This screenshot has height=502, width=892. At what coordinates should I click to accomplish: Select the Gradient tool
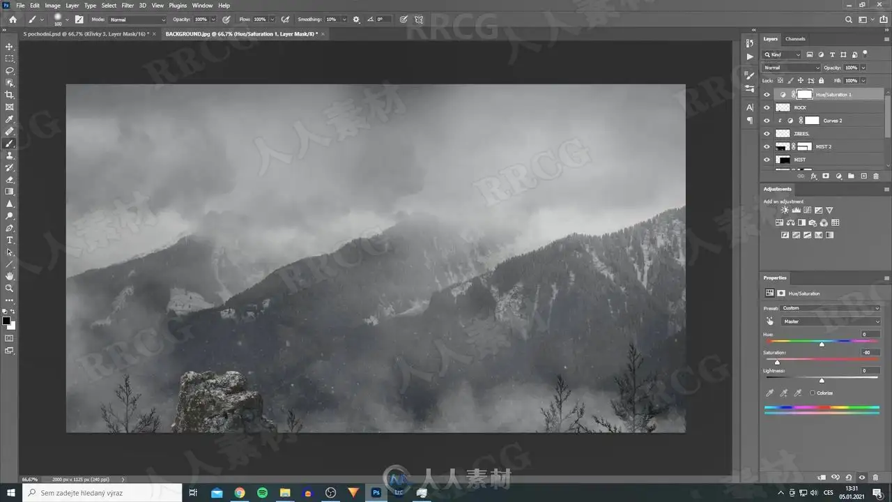(10, 192)
